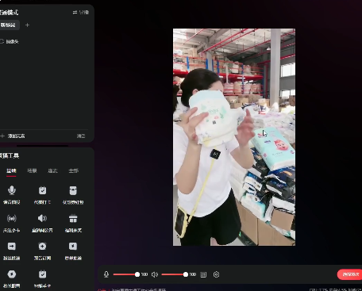Viewport: 362px width, 291px height.
Task: Open the alarm-clock plus tool icon
Action: pos(42,247)
